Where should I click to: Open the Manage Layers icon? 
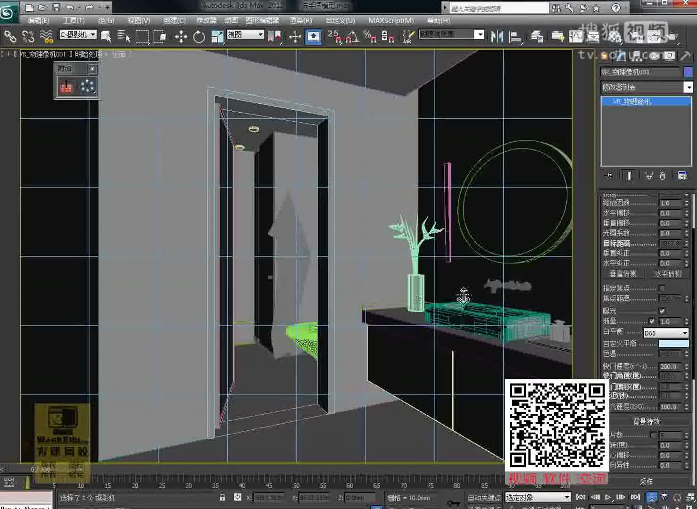536,36
